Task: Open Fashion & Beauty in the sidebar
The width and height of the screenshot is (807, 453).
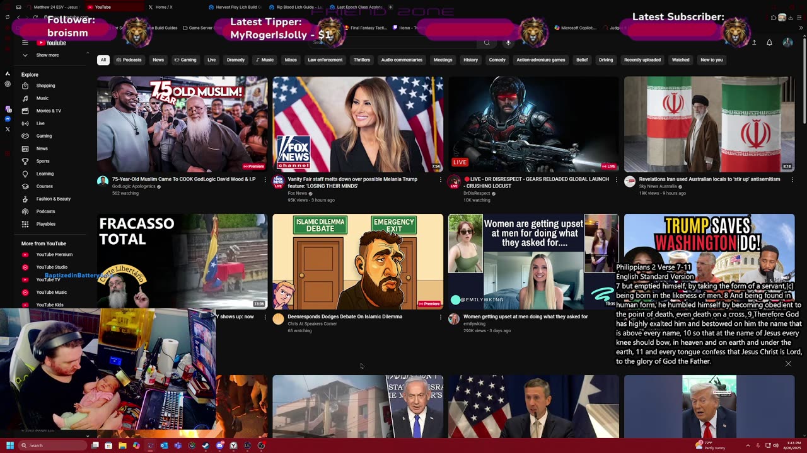Action: click(x=53, y=199)
